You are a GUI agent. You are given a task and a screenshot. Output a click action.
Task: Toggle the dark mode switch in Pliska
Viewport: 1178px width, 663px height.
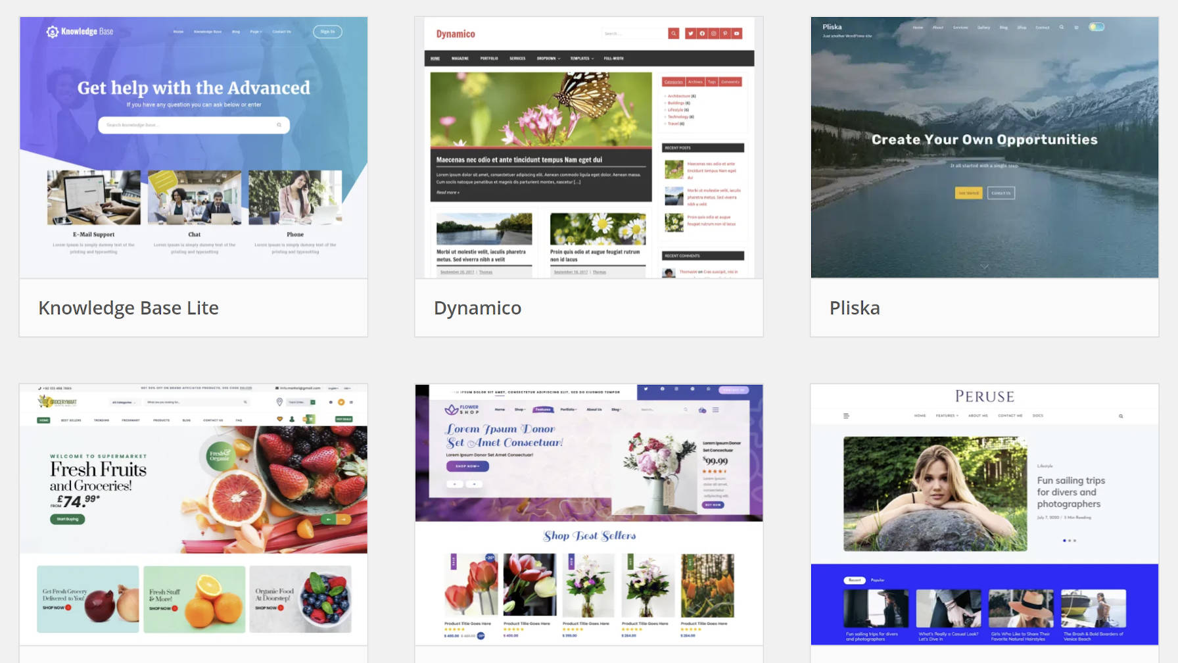1096,27
